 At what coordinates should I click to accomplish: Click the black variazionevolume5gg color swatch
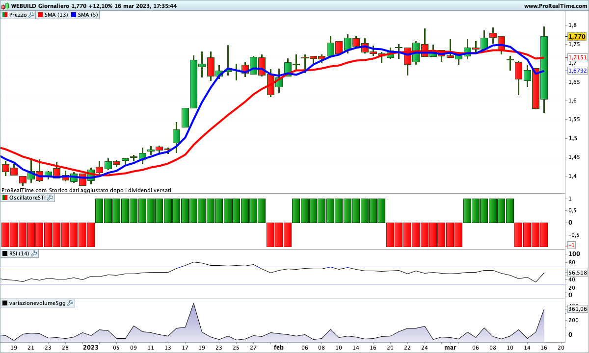5,303
